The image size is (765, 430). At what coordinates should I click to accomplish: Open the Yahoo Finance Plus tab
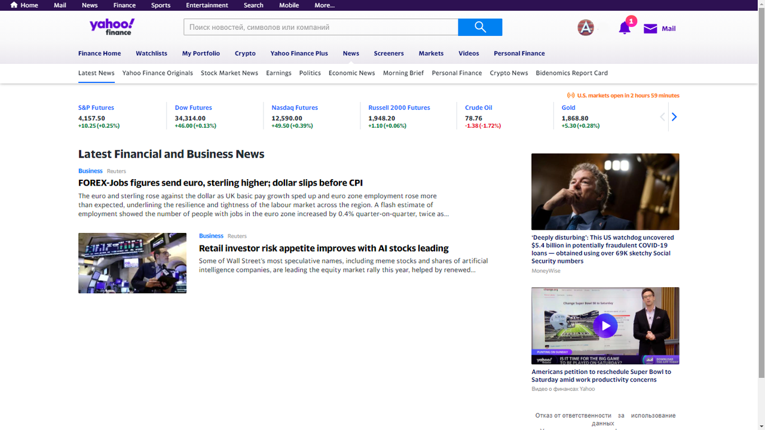click(x=299, y=53)
